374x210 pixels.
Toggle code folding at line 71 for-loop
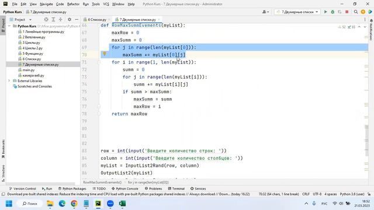pos(99,62)
